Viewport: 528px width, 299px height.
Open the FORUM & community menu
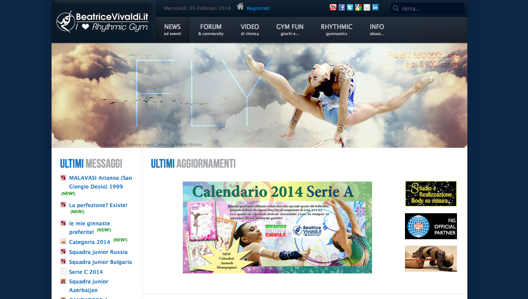pyautogui.click(x=211, y=30)
